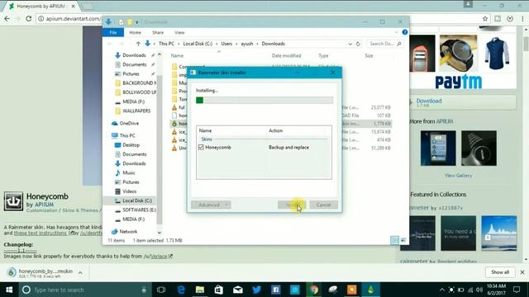Click Show all downloads button
This screenshot has height=297, width=529.
(500, 272)
